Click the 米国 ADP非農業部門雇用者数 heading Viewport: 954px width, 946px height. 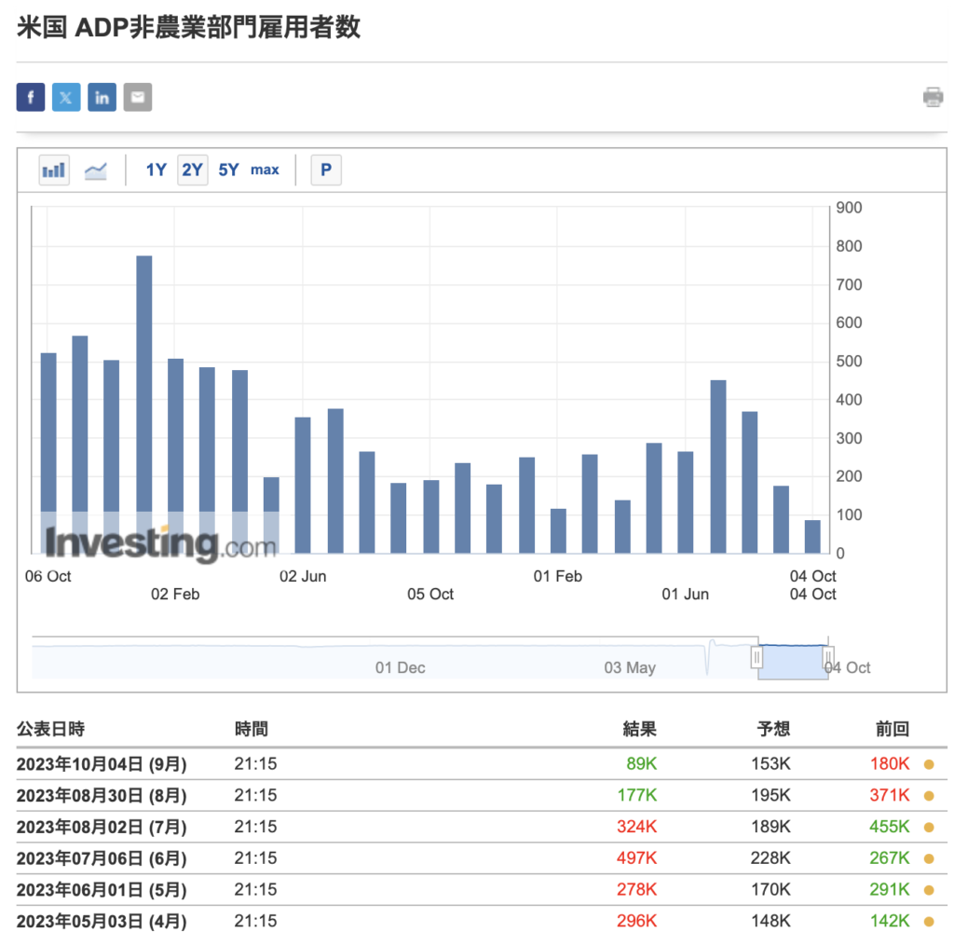(188, 27)
